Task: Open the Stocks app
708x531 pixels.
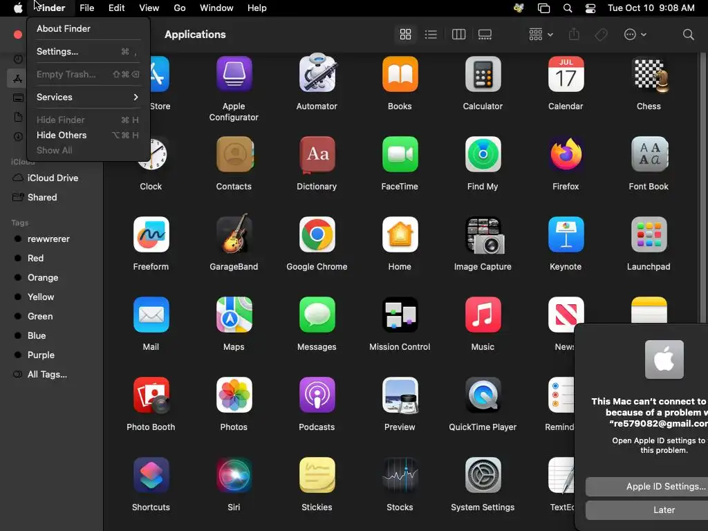Action: (x=400, y=475)
